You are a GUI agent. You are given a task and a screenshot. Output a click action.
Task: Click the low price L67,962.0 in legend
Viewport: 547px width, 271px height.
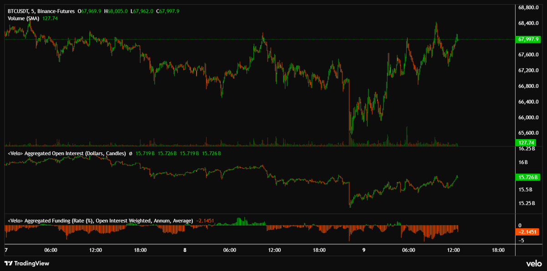pyautogui.click(x=143, y=10)
